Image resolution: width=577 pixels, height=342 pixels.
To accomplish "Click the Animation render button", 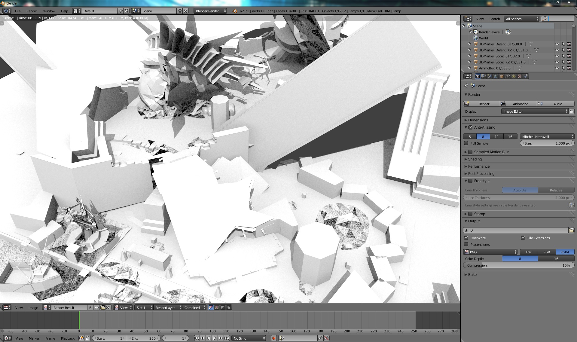I will (518, 104).
